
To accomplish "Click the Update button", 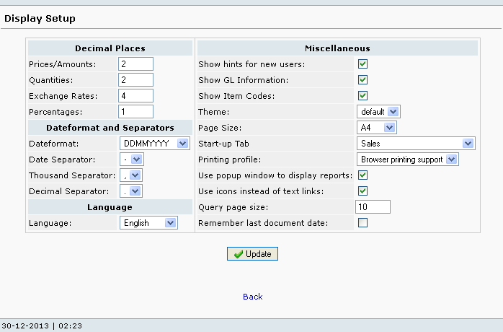I will coord(252,254).
